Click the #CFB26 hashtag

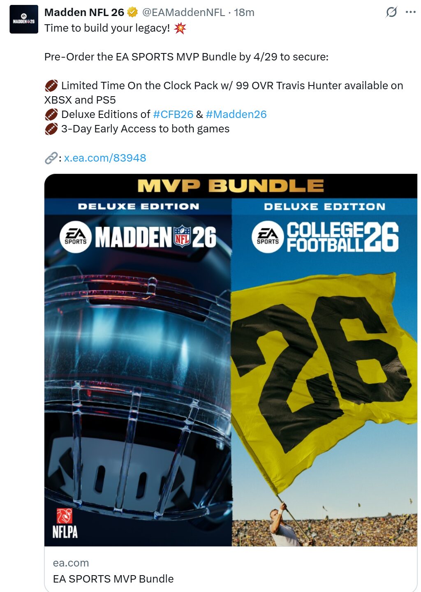point(173,114)
